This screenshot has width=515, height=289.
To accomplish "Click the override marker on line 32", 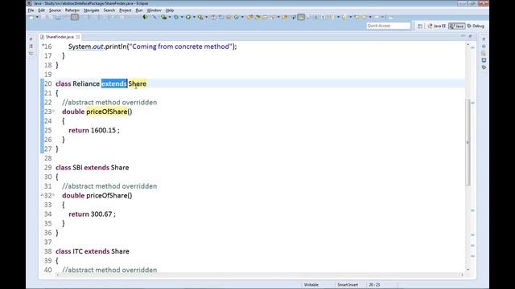I will [x=42, y=195].
